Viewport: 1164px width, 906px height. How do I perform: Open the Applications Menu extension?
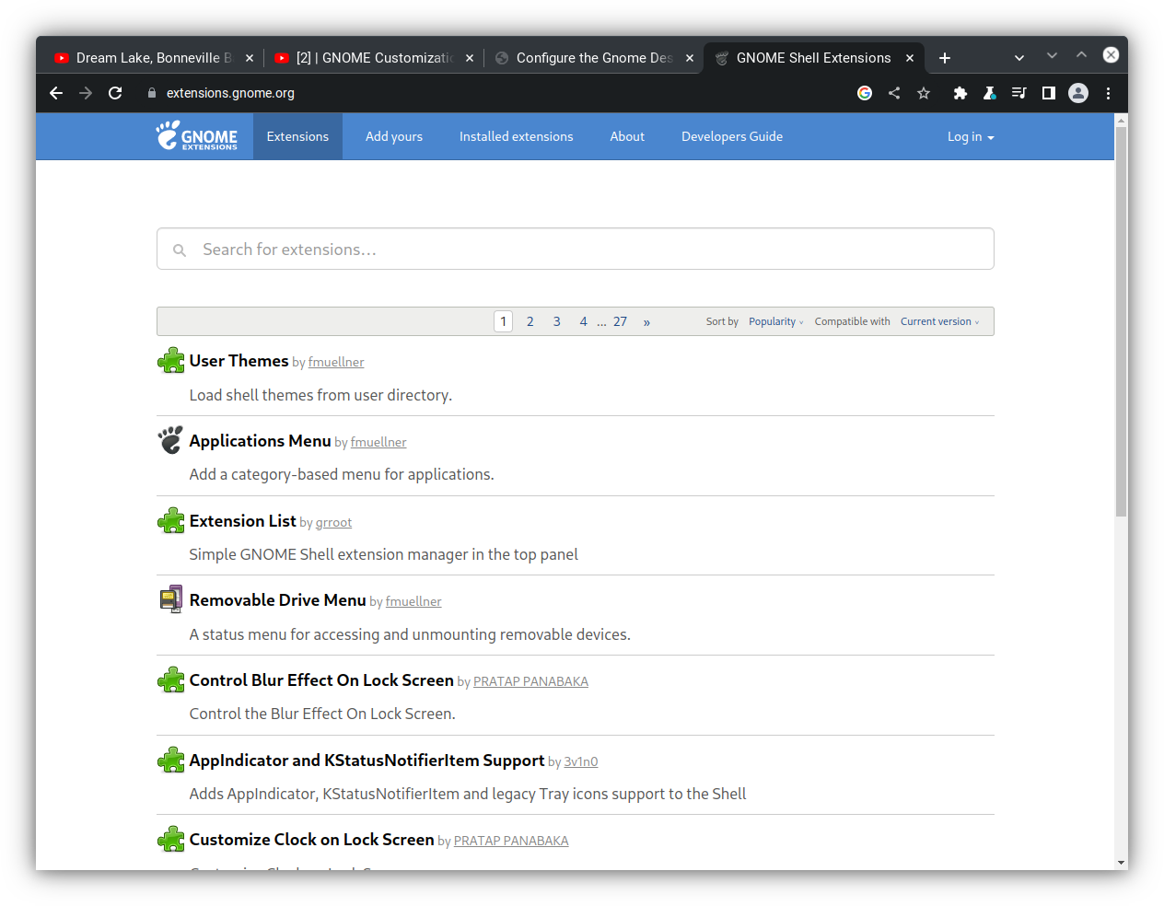point(261,441)
